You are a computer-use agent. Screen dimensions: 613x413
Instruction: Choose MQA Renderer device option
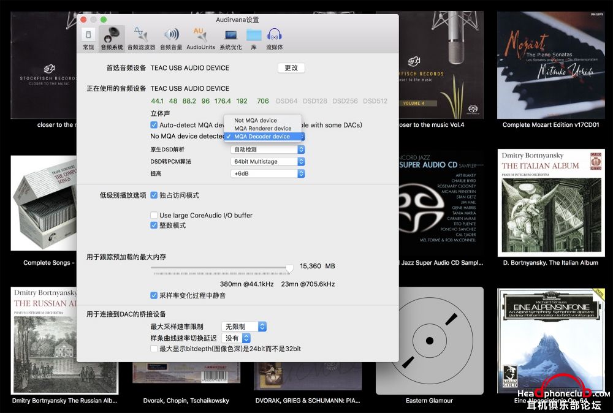point(263,128)
